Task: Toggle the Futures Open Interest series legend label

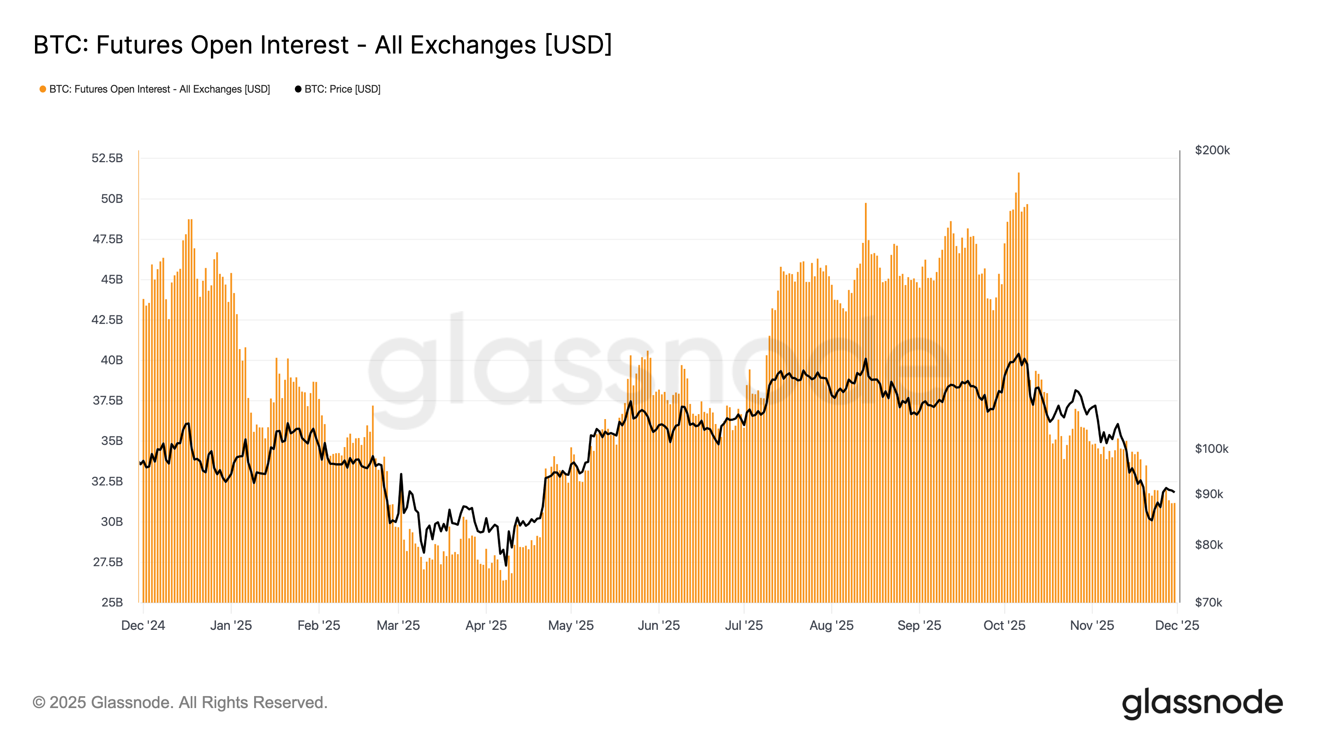Action: coord(159,89)
